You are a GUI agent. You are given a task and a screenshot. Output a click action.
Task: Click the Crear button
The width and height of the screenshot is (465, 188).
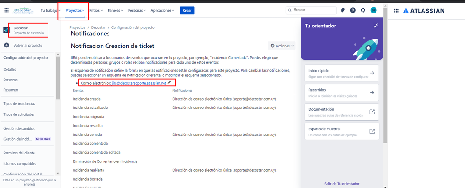pos(187,10)
